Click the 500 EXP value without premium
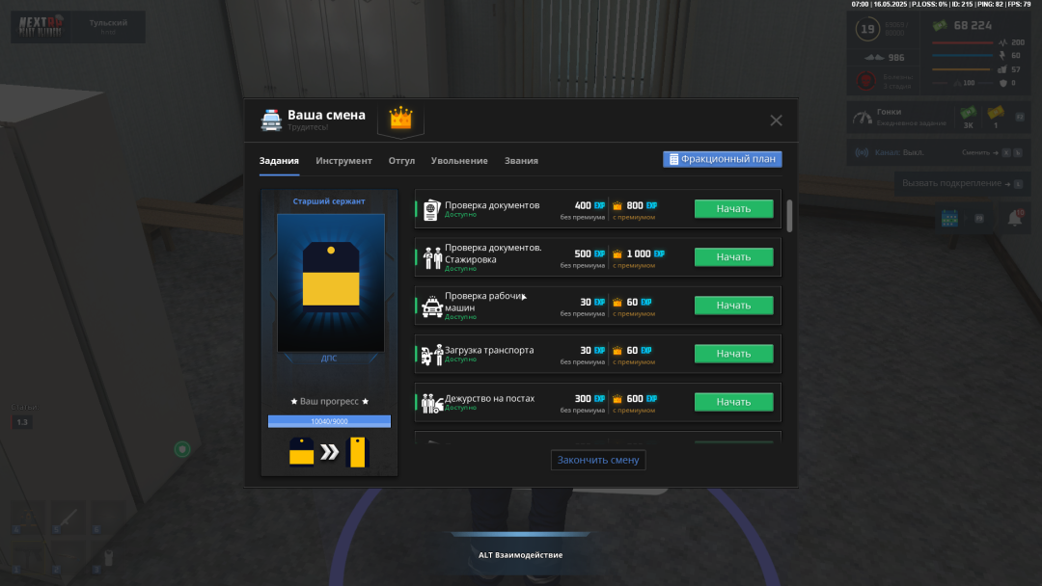 point(590,254)
